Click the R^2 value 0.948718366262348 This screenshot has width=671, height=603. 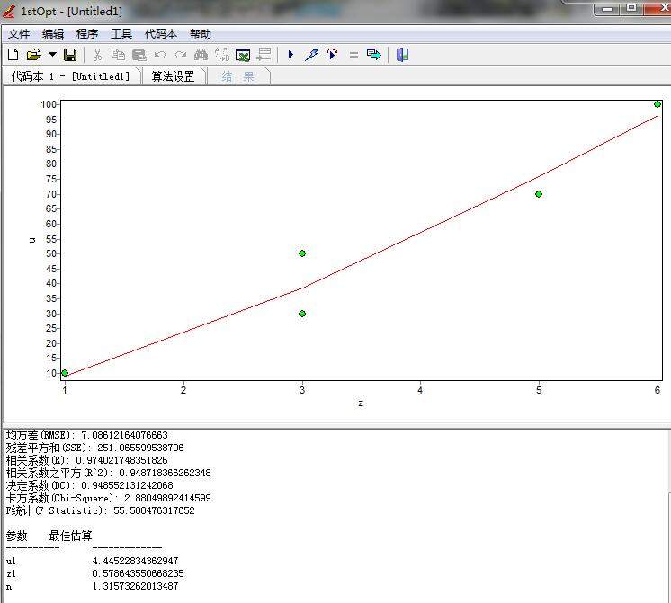(x=165, y=473)
